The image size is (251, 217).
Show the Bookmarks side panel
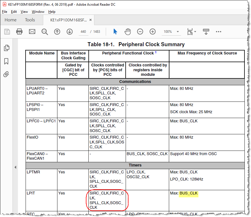click(6, 61)
